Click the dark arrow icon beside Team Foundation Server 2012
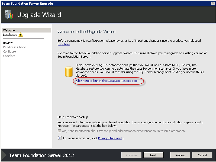Screen dimensions: 216x162 [4, 155]
